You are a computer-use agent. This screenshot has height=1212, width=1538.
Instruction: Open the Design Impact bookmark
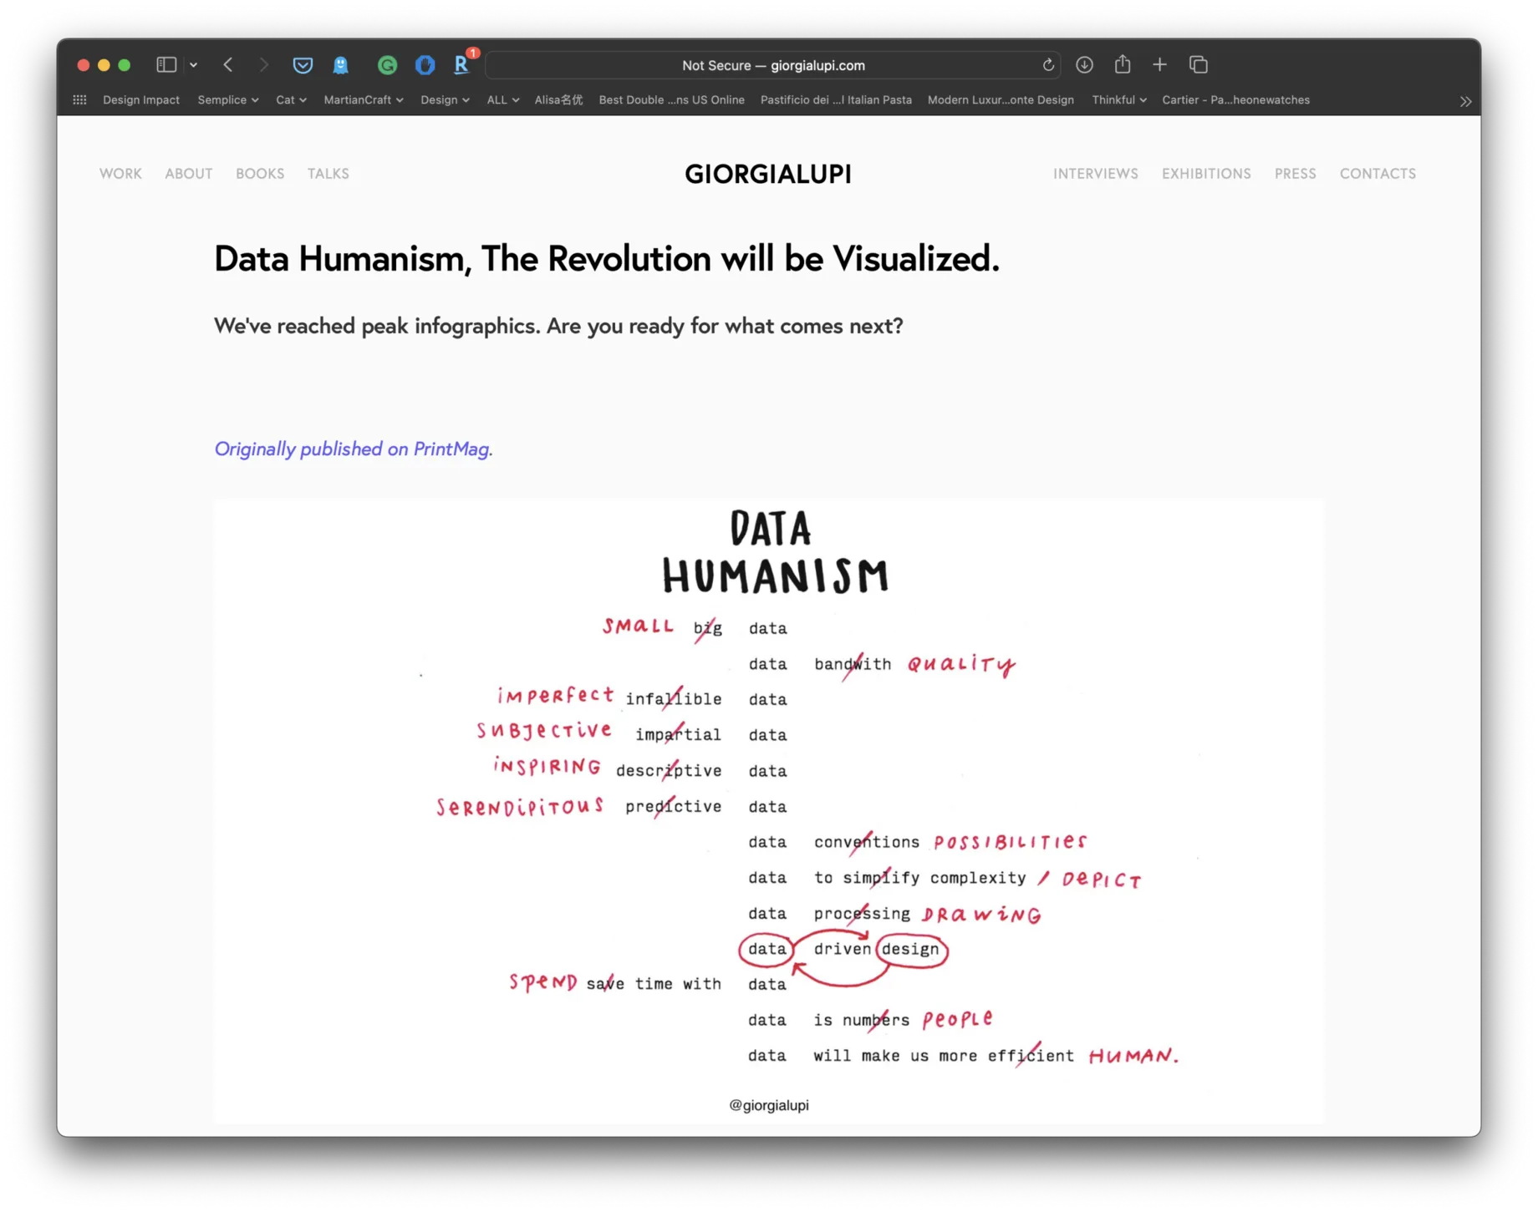point(140,99)
